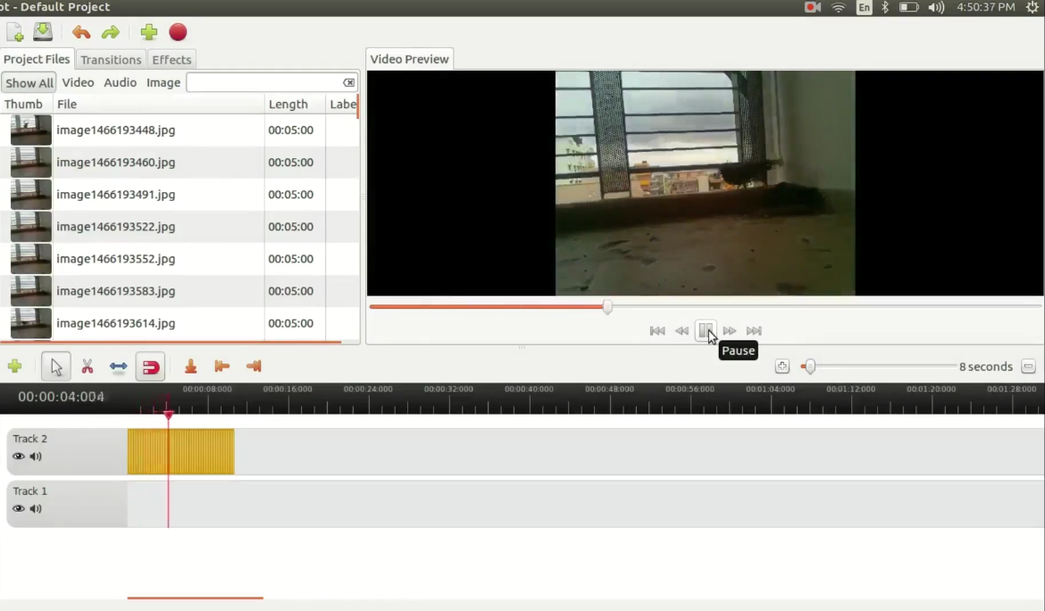Click the red playhead marker on ruler
Image resolution: width=1045 pixels, height=611 pixels.
(x=168, y=414)
